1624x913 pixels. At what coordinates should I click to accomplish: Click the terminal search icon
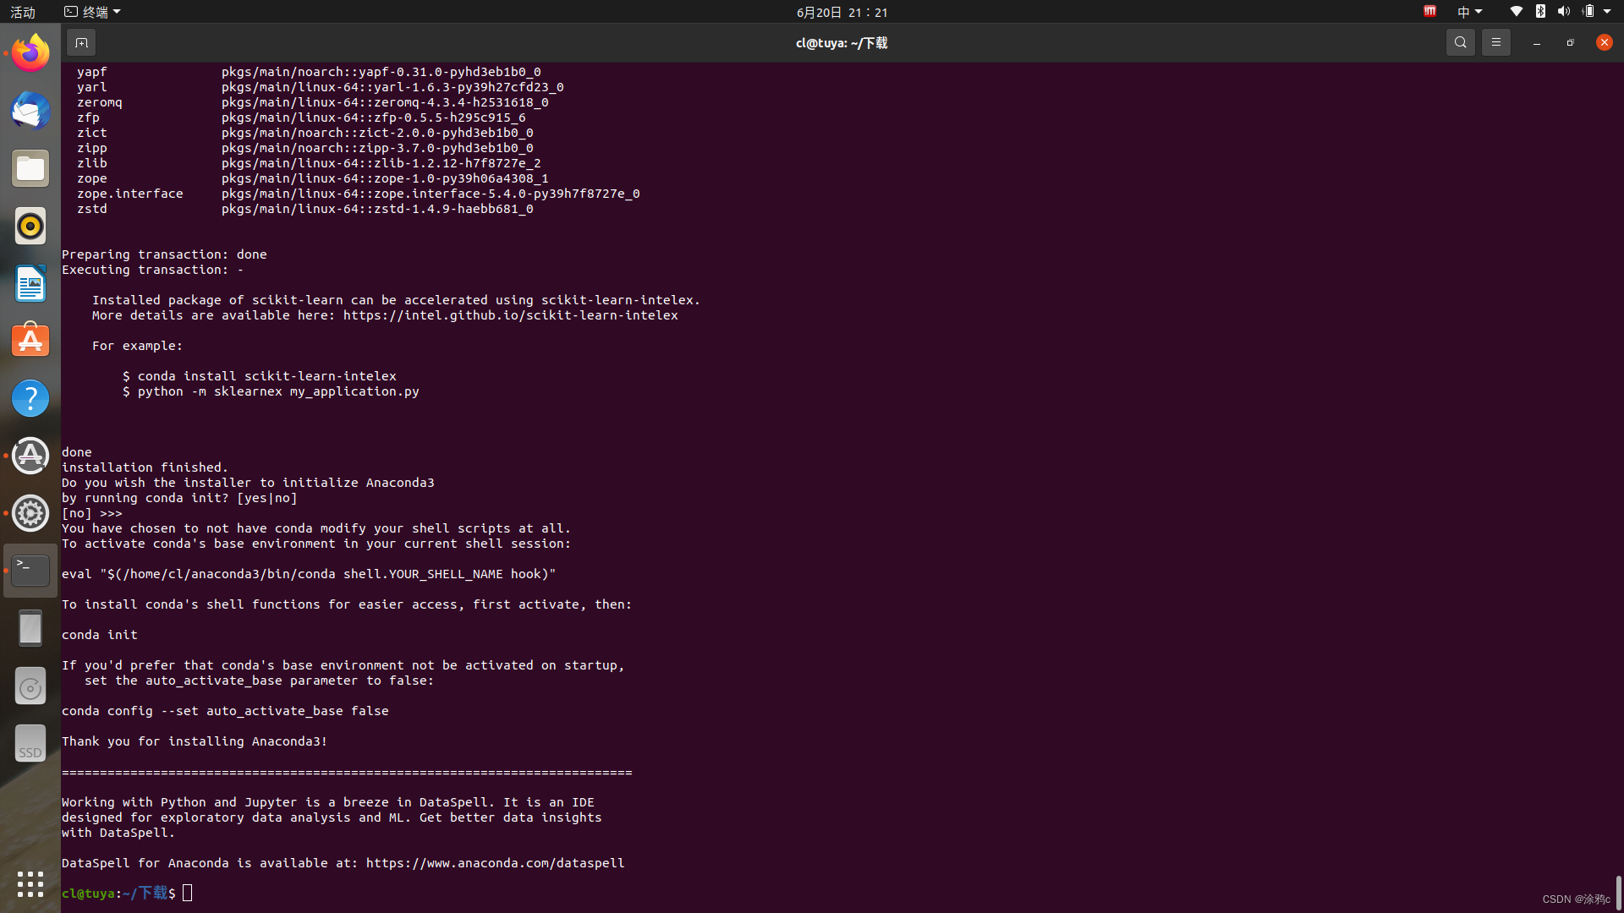[1460, 42]
